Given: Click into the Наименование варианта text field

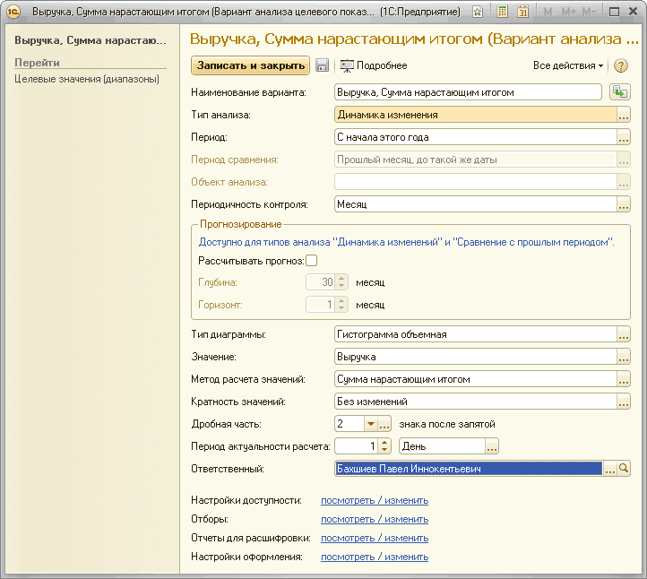Looking at the screenshot, I should coord(466,91).
